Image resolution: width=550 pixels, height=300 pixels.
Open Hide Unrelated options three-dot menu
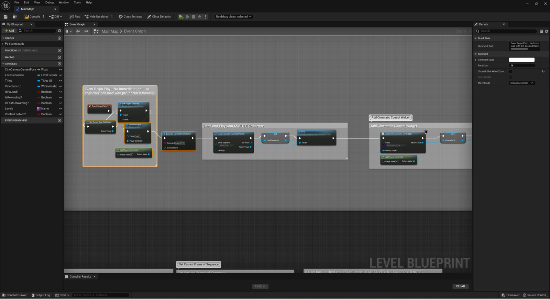[112, 16]
